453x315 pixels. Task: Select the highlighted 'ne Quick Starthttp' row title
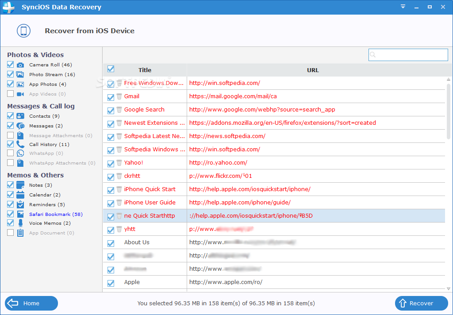tap(150, 216)
